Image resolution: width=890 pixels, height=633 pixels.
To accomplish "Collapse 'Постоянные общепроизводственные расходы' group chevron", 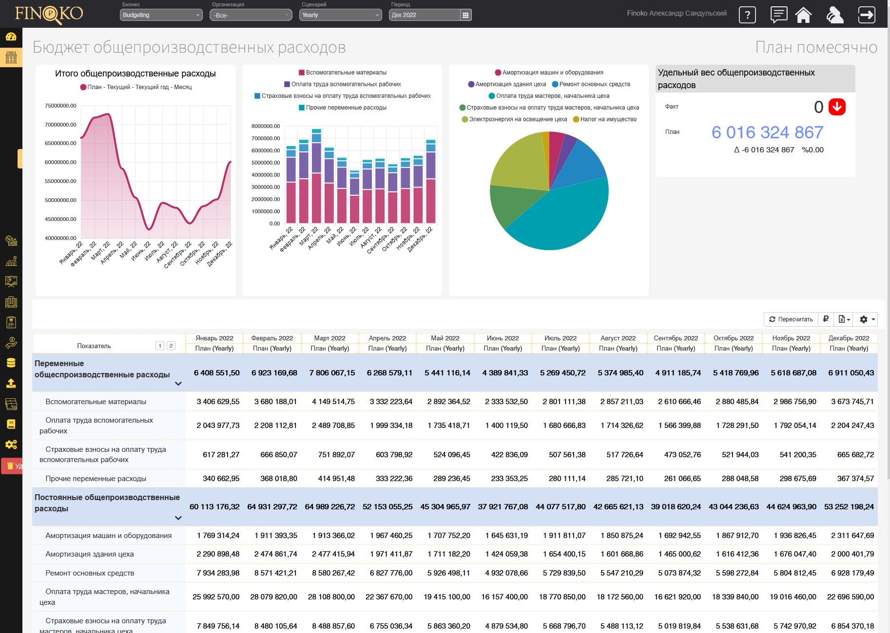I will click(178, 518).
